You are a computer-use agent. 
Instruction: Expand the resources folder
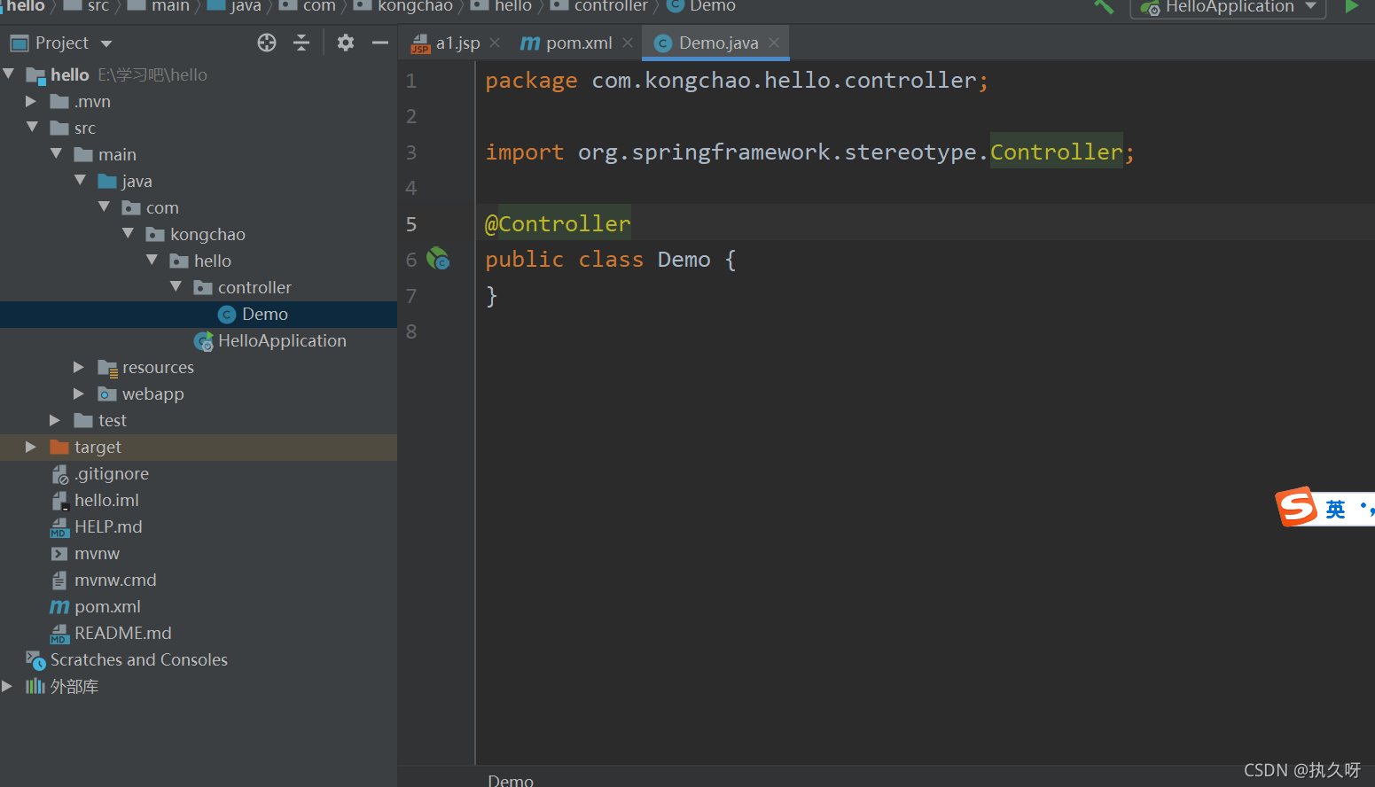(x=79, y=367)
